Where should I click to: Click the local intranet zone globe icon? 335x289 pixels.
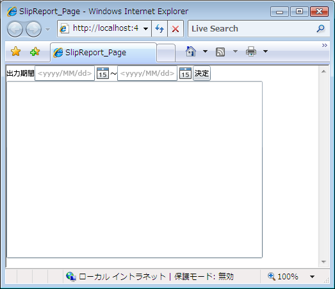(71, 276)
